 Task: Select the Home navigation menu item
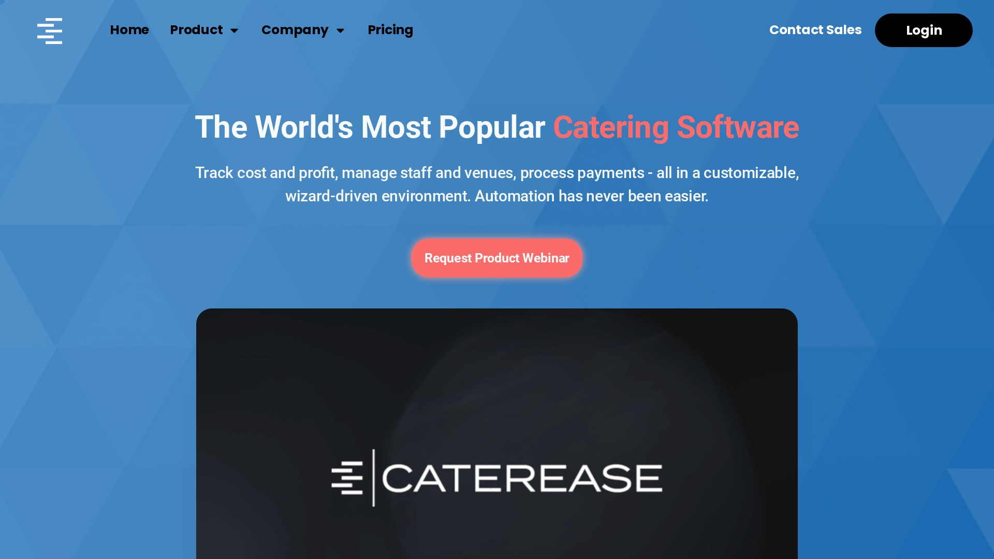(x=129, y=30)
